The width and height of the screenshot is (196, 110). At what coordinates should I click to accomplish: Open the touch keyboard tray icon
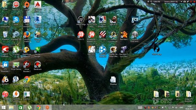(x=140, y=107)
